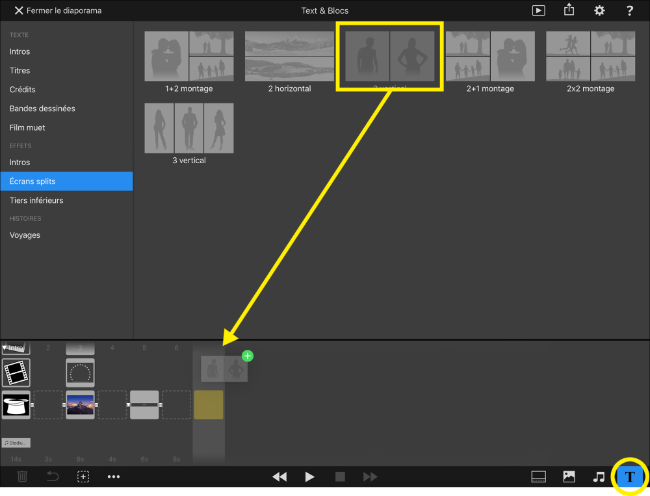Open the photos image icon

pos(569,476)
